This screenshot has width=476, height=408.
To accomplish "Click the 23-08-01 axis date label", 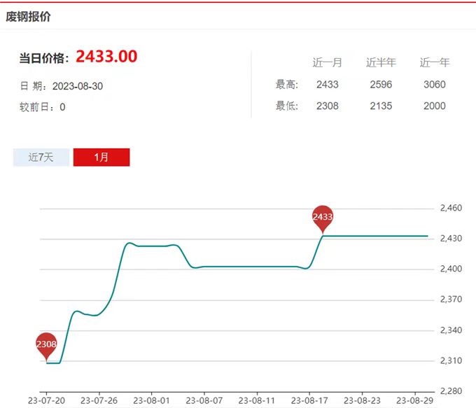I will tap(151, 401).
